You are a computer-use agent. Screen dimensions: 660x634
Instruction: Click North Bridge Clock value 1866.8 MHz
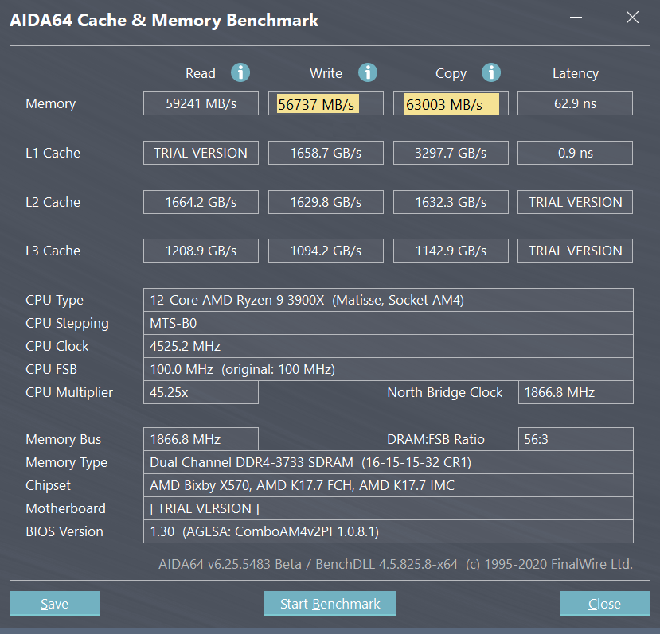pos(576,392)
